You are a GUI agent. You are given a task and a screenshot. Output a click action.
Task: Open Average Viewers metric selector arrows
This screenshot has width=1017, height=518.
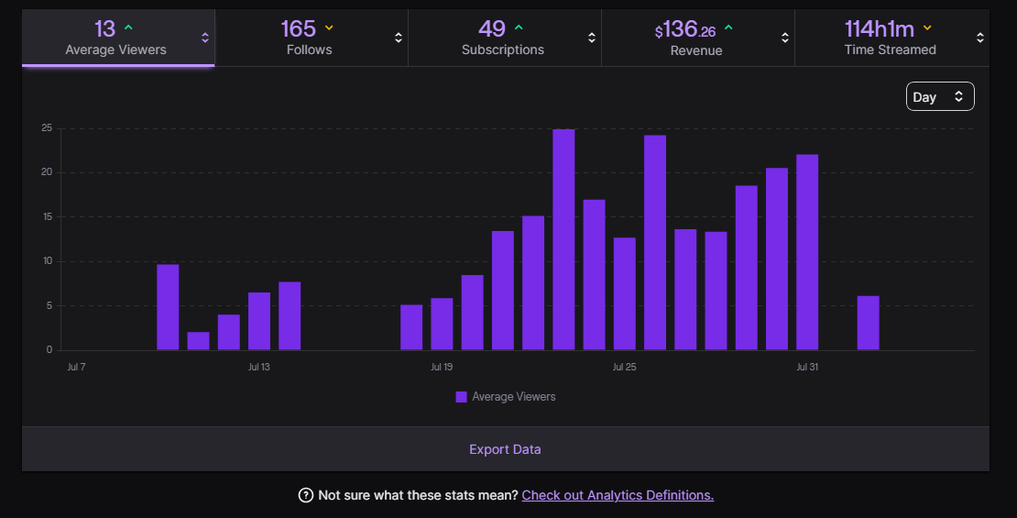pos(205,38)
